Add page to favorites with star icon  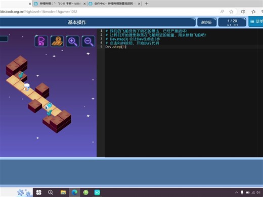click(x=231, y=12)
